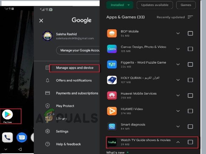
Task: Click the Play Protect shield icon
Action: coord(47,105)
